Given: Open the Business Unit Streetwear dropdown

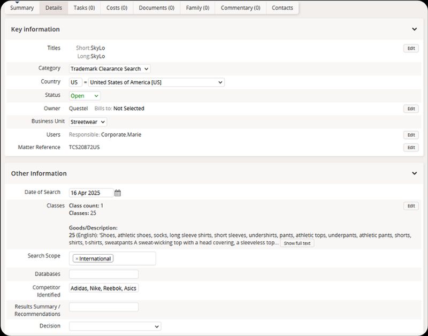Looking at the screenshot, I should 88,121.
